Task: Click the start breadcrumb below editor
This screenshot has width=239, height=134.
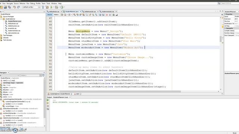Action: click(x=78, y=94)
